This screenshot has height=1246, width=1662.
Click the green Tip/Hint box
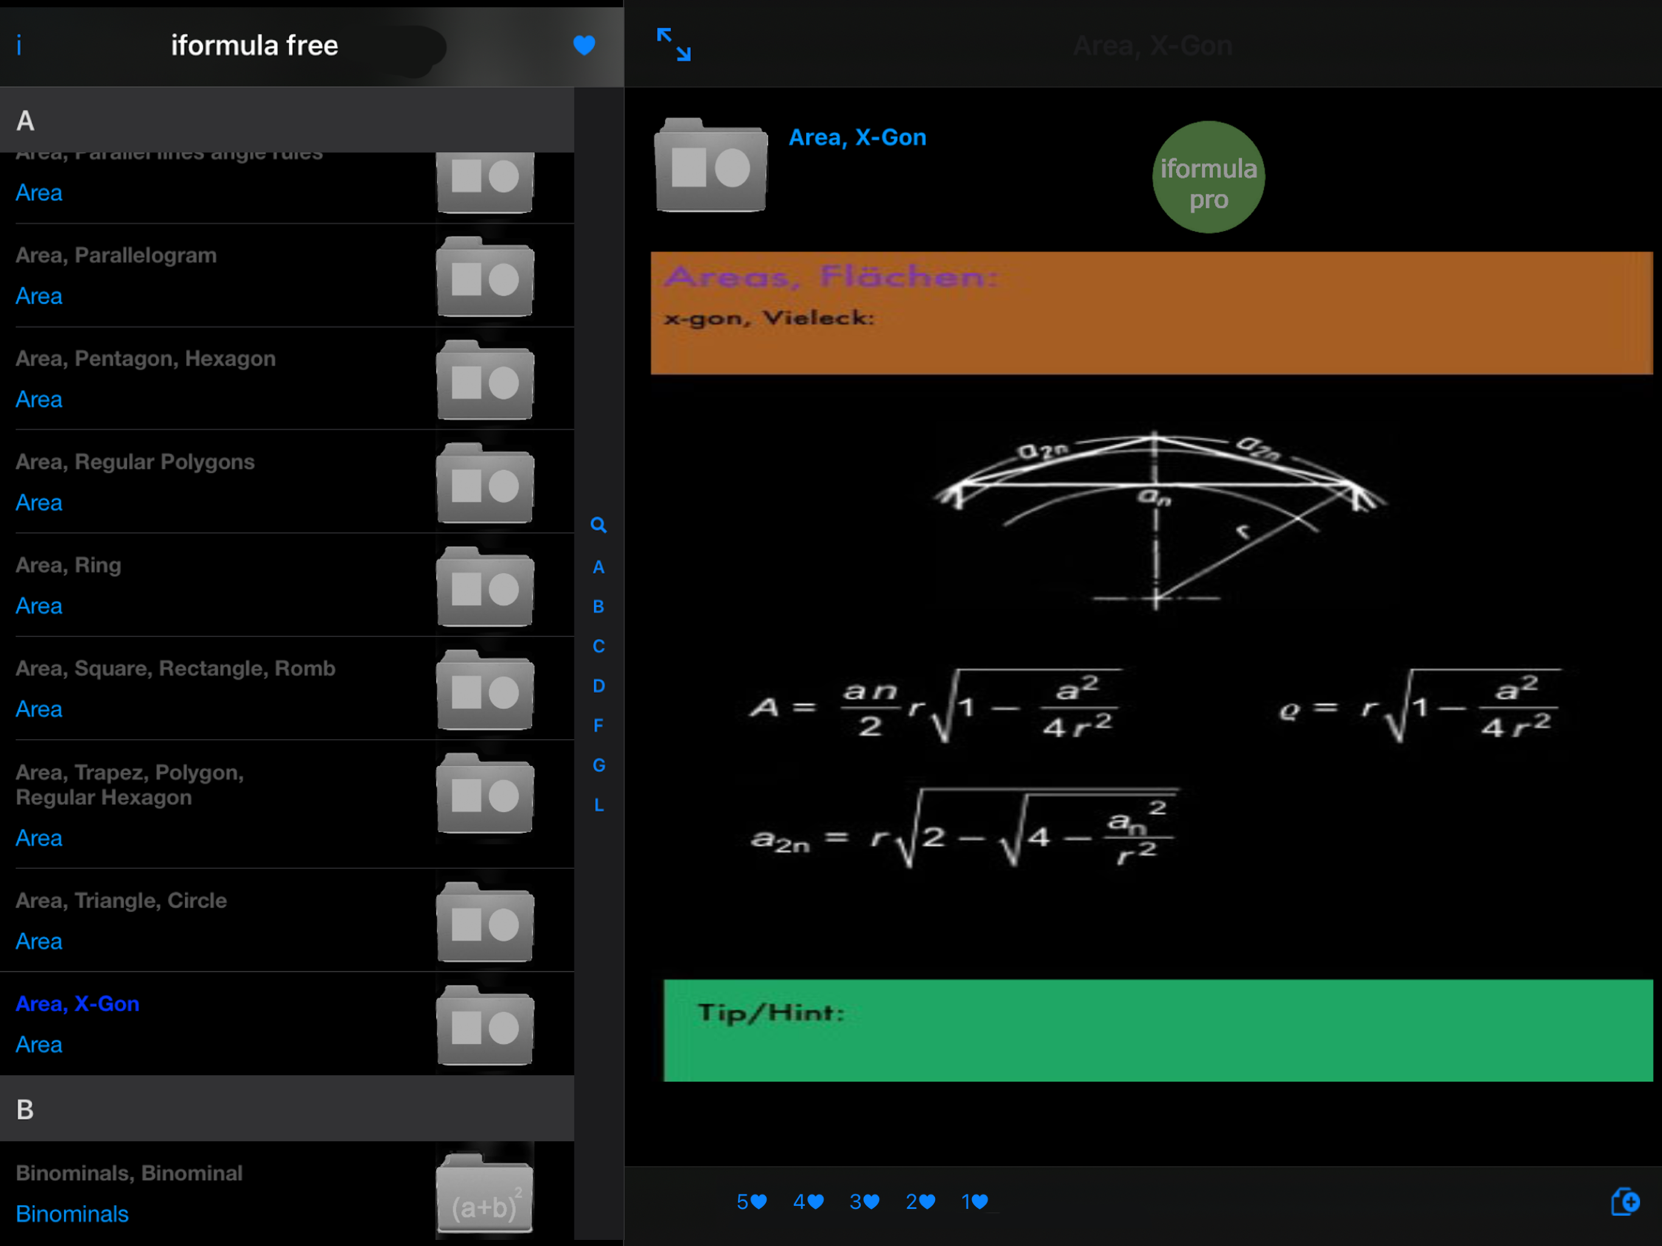(x=1157, y=1029)
